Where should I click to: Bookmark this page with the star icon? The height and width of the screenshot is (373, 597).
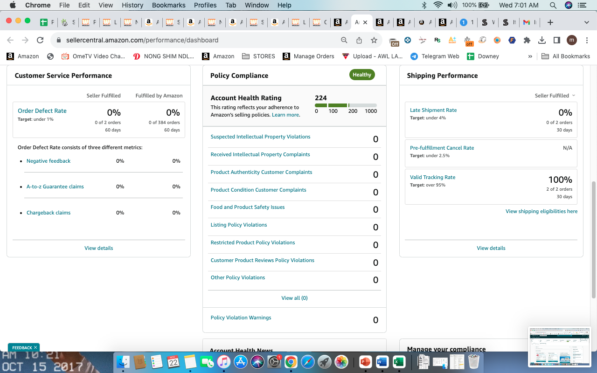pyautogui.click(x=374, y=40)
